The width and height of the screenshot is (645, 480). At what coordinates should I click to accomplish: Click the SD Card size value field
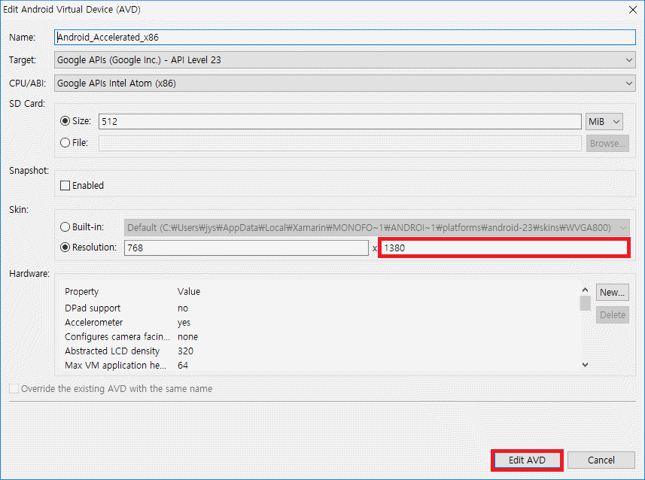(339, 121)
